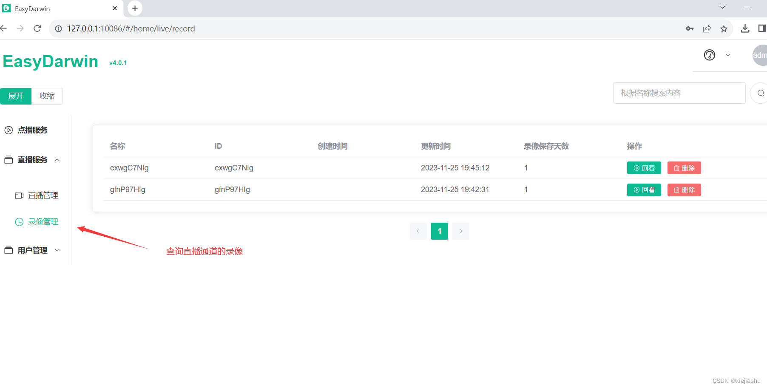The width and height of the screenshot is (767, 388).
Task: Expand the chevron next to the gauge icon
Action: pos(728,55)
